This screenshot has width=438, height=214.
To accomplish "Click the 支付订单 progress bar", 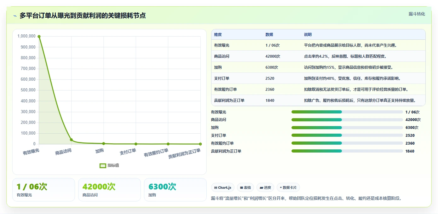I will click(347, 136).
